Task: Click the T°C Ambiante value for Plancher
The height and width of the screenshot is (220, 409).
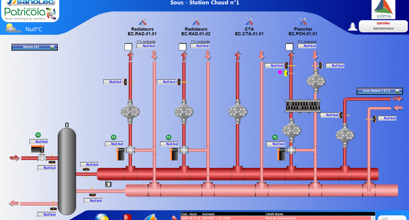Action: pos(307,46)
